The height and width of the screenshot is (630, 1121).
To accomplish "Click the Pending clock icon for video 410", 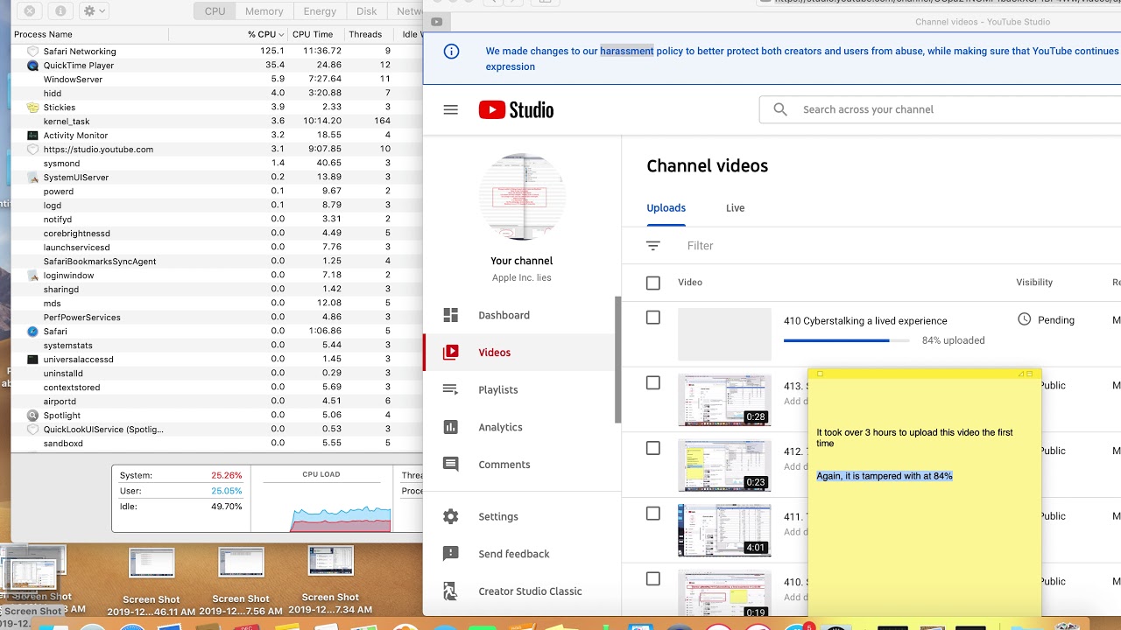I will pos(1025,319).
